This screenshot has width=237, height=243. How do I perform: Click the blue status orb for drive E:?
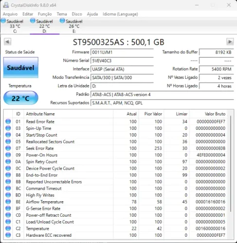62,21
